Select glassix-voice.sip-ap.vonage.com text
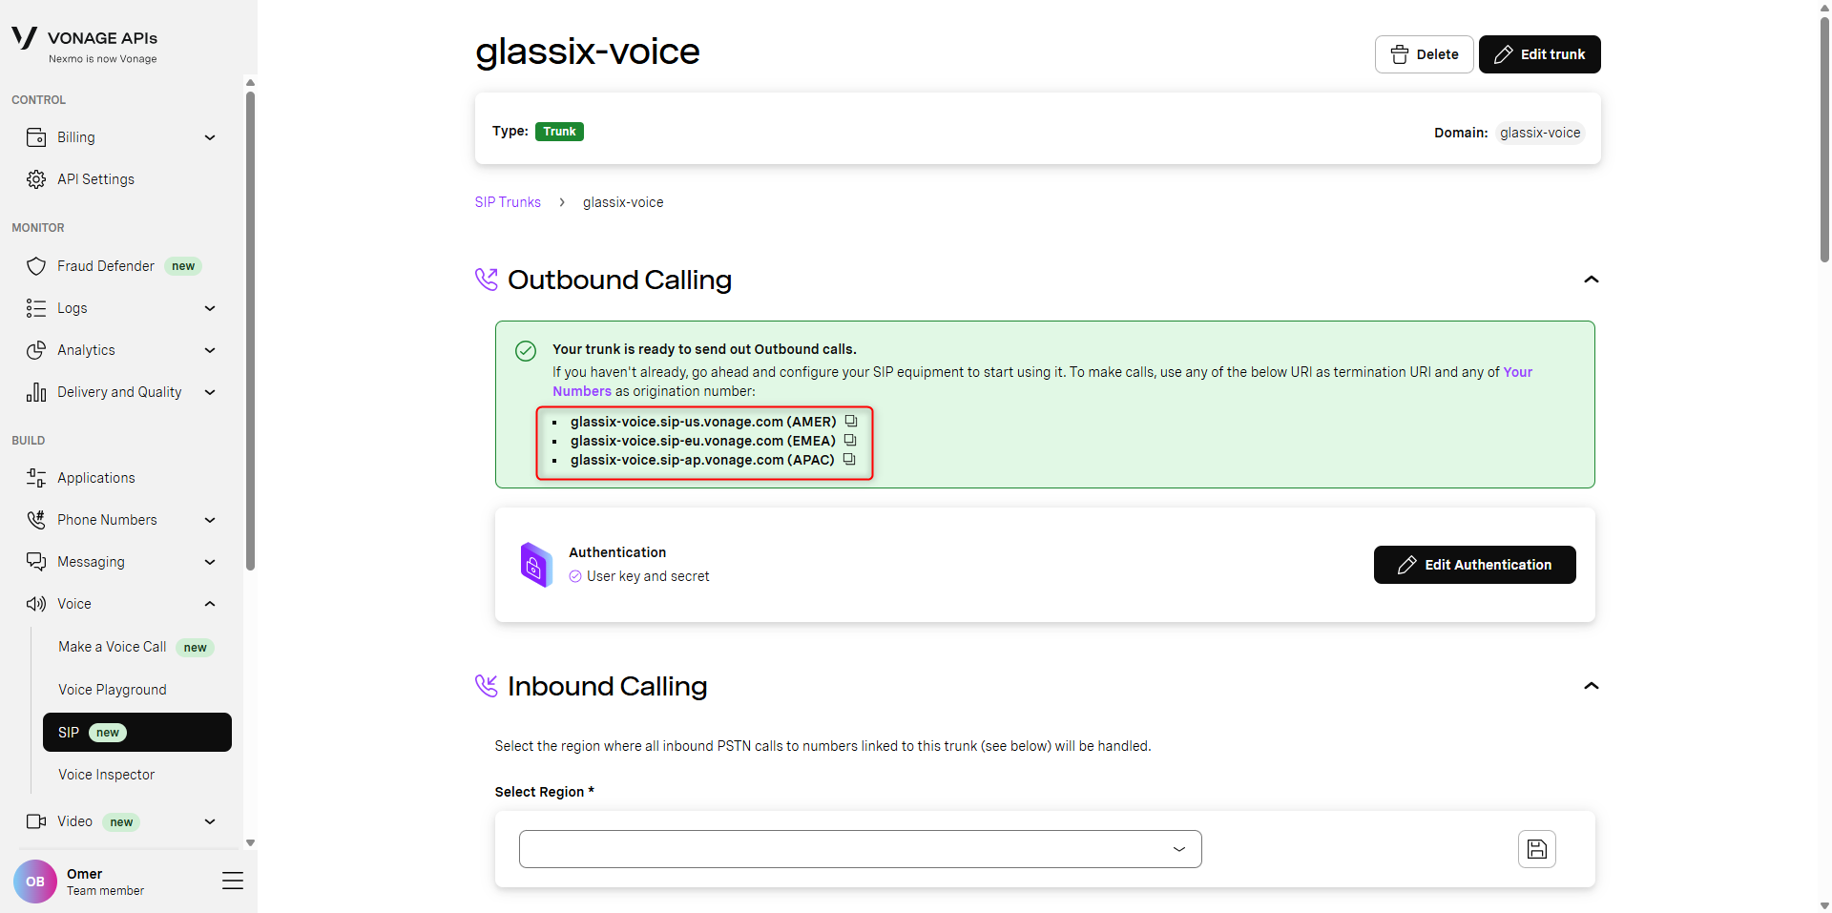1832x913 pixels. coord(677,460)
